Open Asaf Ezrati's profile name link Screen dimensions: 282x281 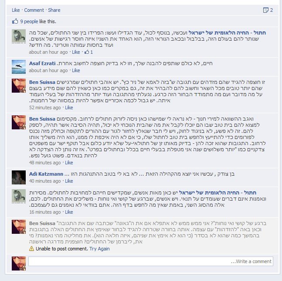[x=42, y=63]
